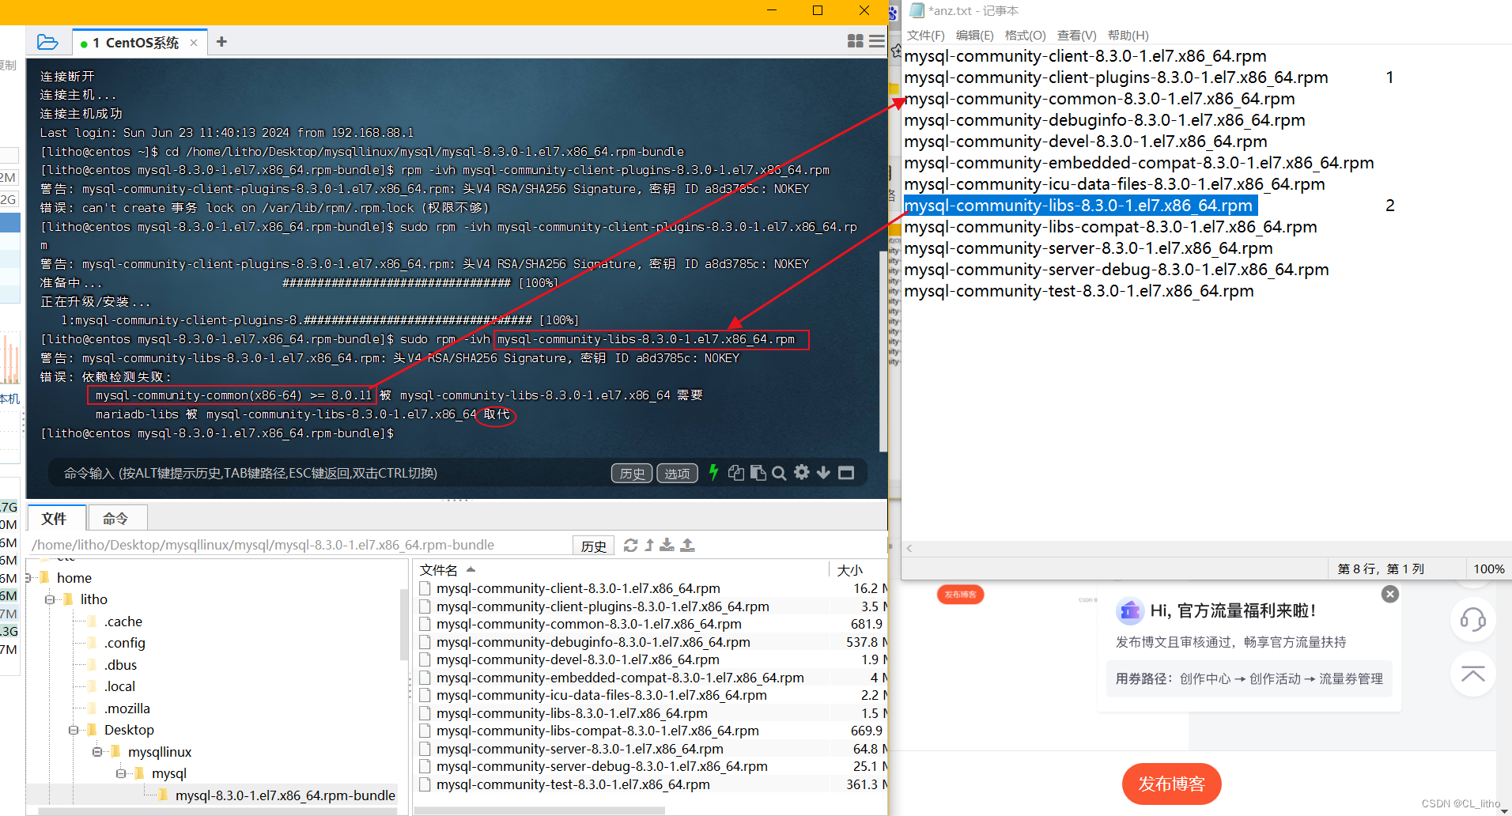Click the download icon in file toolbar
1512x816 pixels.
click(667, 545)
